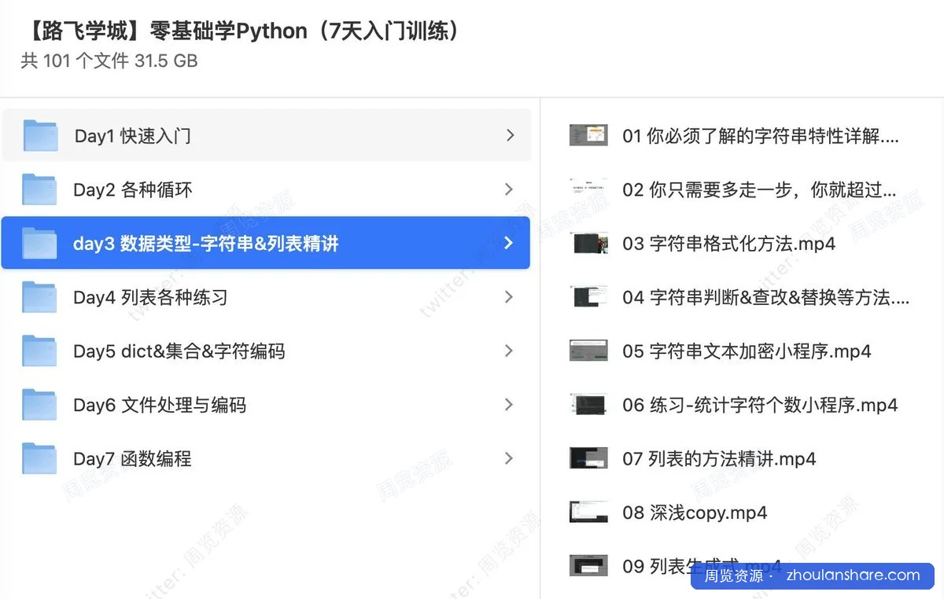Click chevron on day3 数据类型 row
Viewport: 944px width, 599px height.
(x=508, y=243)
